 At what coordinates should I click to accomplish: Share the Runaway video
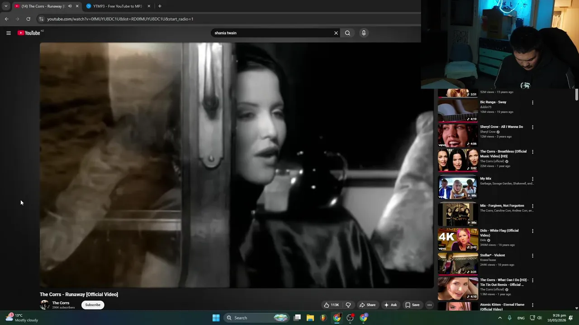point(367,305)
